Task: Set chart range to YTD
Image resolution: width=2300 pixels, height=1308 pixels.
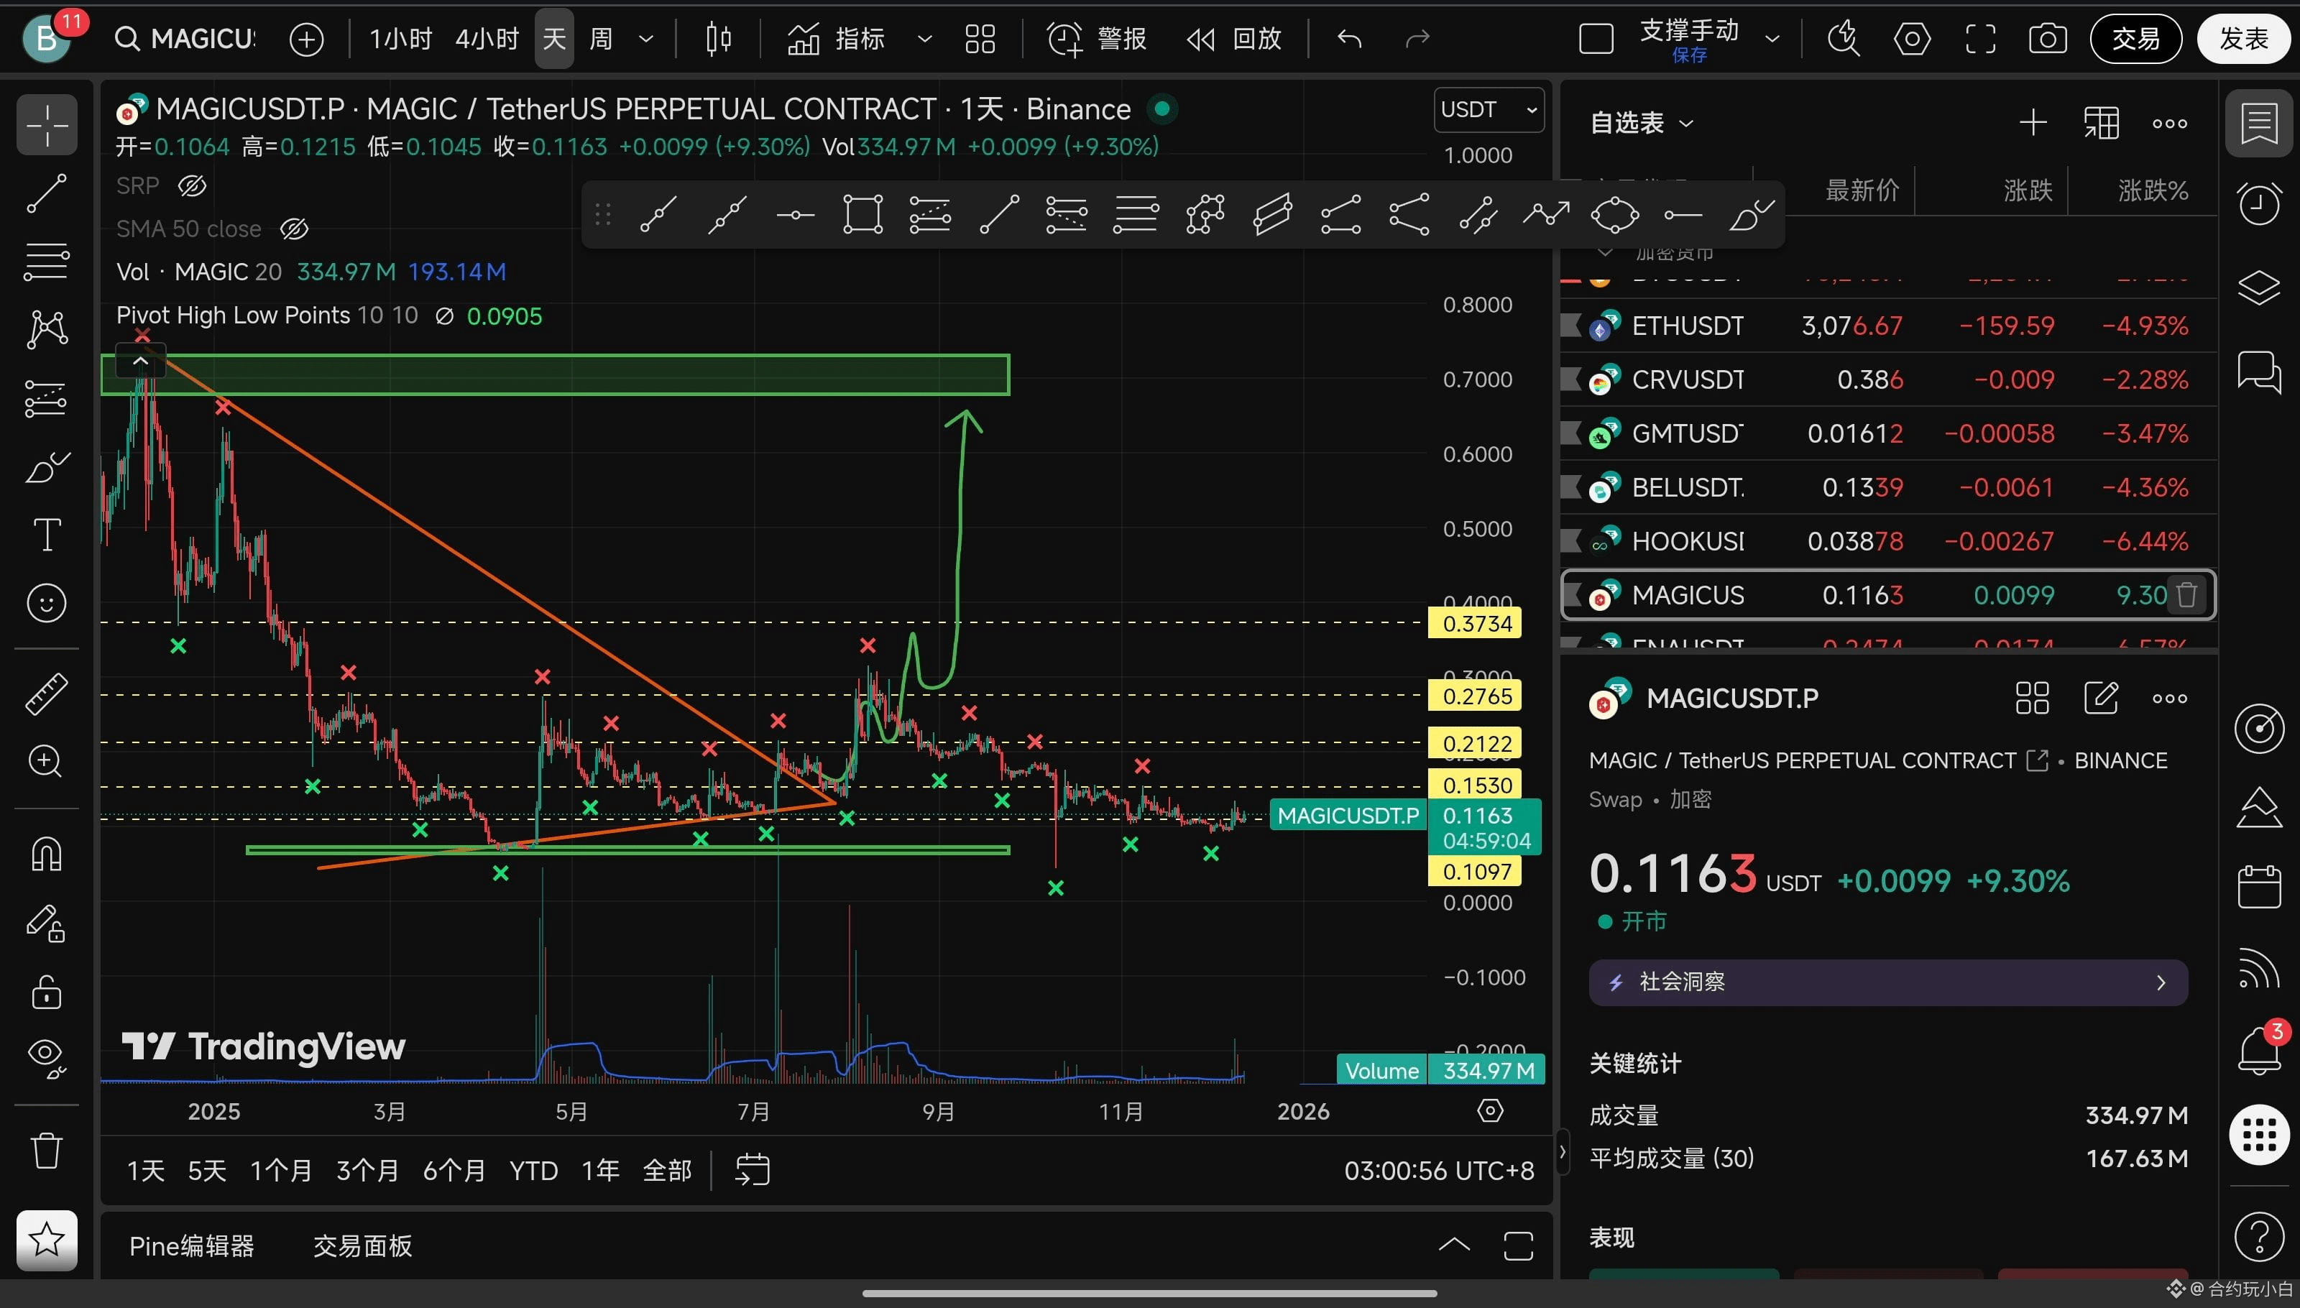Action: pyautogui.click(x=533, y=1170)
